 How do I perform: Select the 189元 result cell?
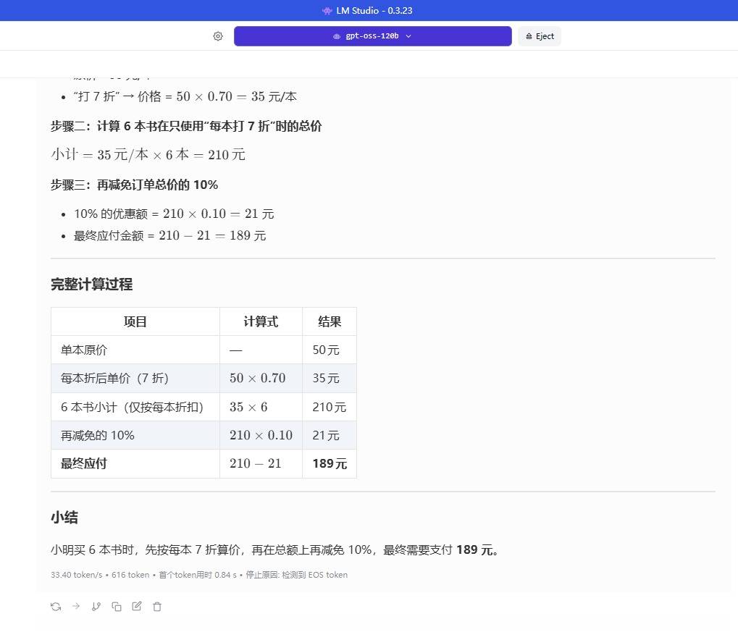330,463
